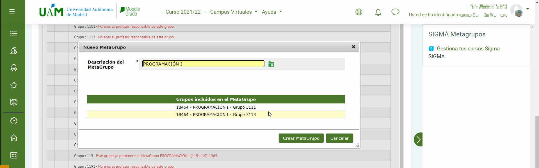Viewport: 539px width, 168px height.
Task: Expand the Campus Virtuales dropdown
Action: point(234,12)
